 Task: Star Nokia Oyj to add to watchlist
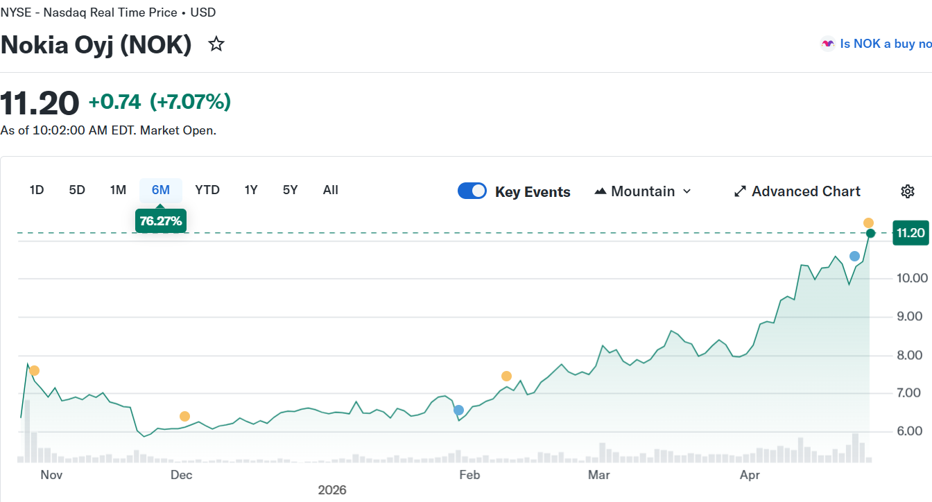pyautogui.click(x=216, y=44)
